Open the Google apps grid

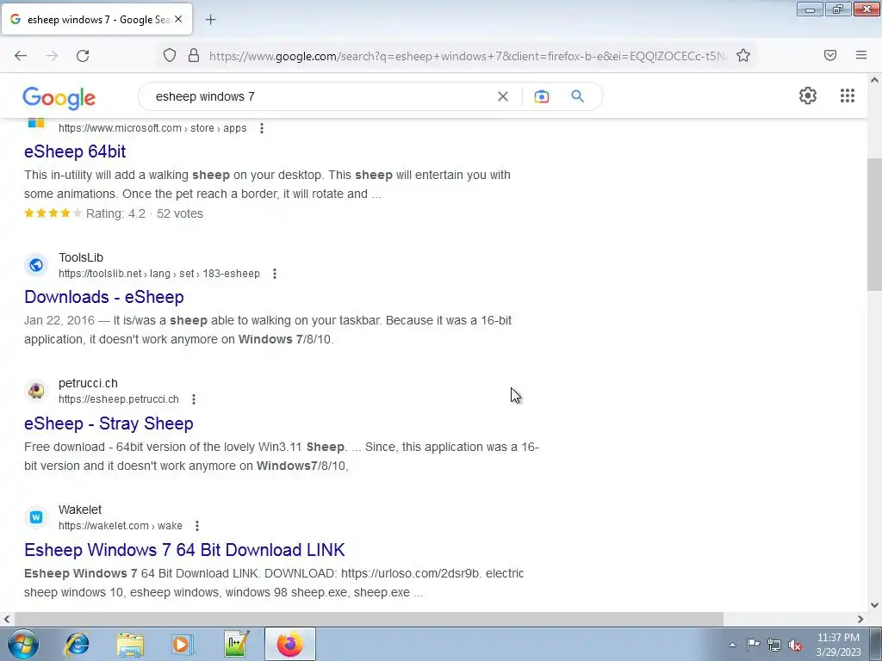pos(848,96)
